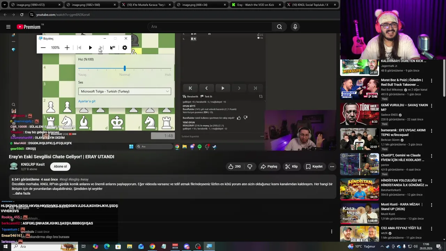Open site info icon left of the URL
This screenshot has width=446, height=251.
click(x=32, y=15)
